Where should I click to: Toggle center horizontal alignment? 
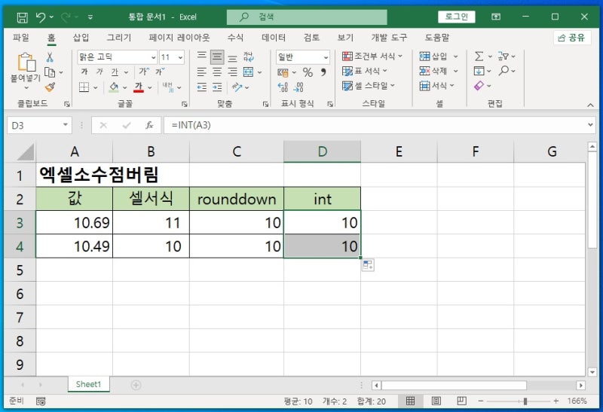pos(217,72)
